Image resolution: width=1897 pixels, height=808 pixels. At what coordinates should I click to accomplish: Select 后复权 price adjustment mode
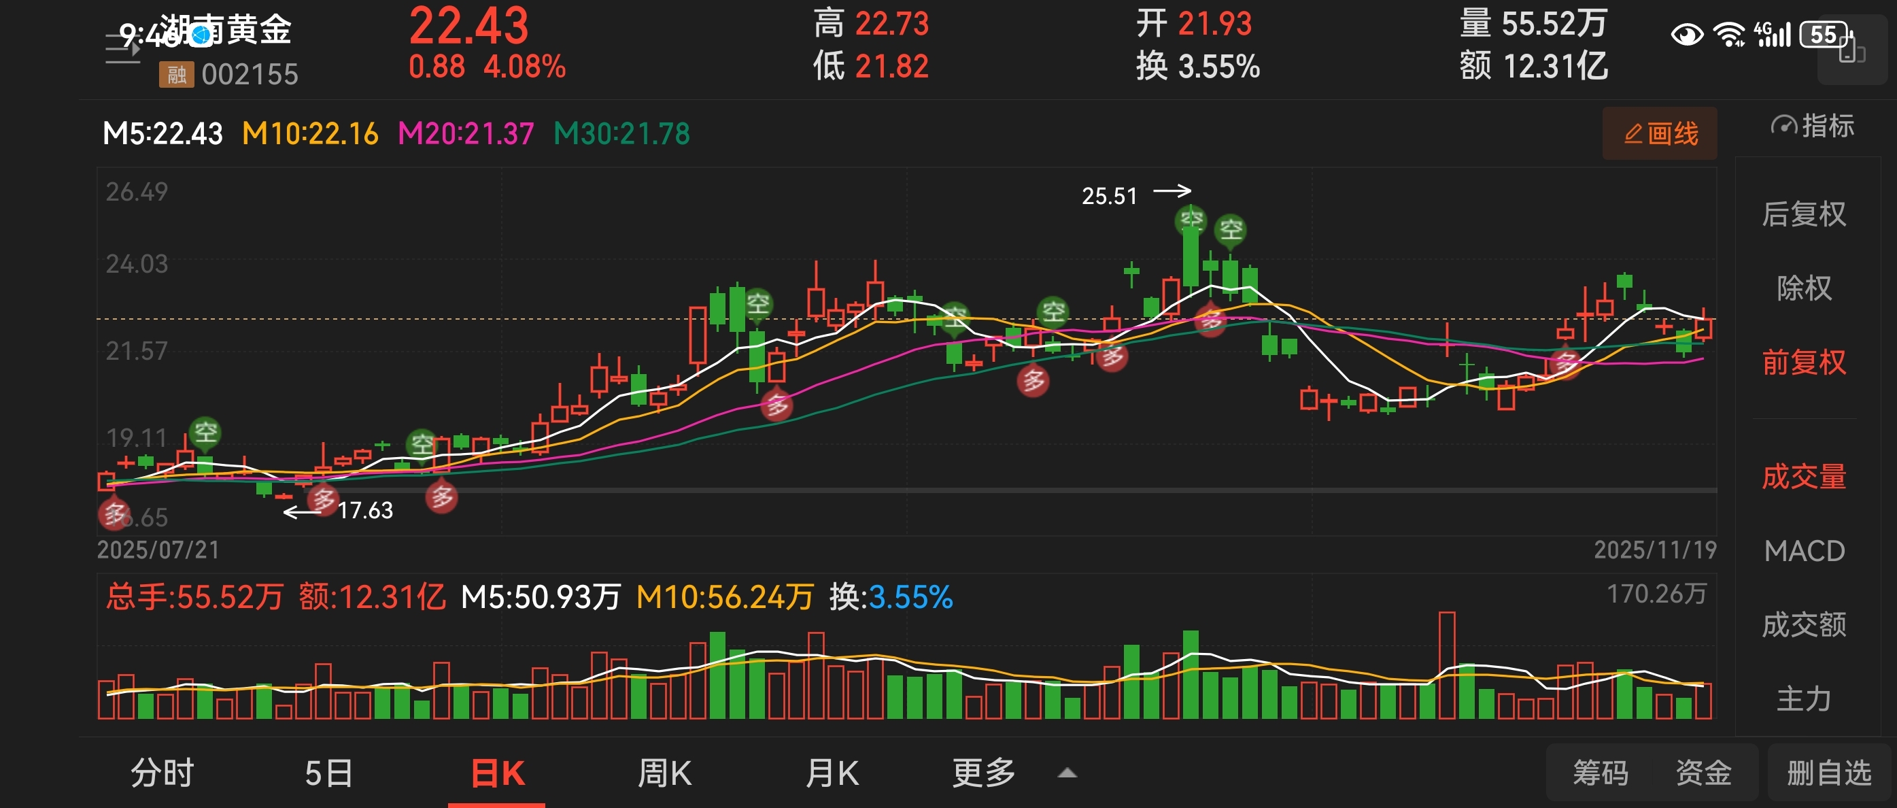tap(1803, 214)
